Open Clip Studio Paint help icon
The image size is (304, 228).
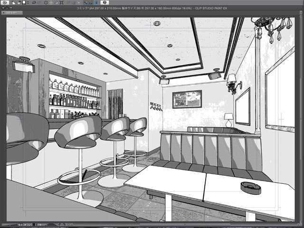coord(104,2)
